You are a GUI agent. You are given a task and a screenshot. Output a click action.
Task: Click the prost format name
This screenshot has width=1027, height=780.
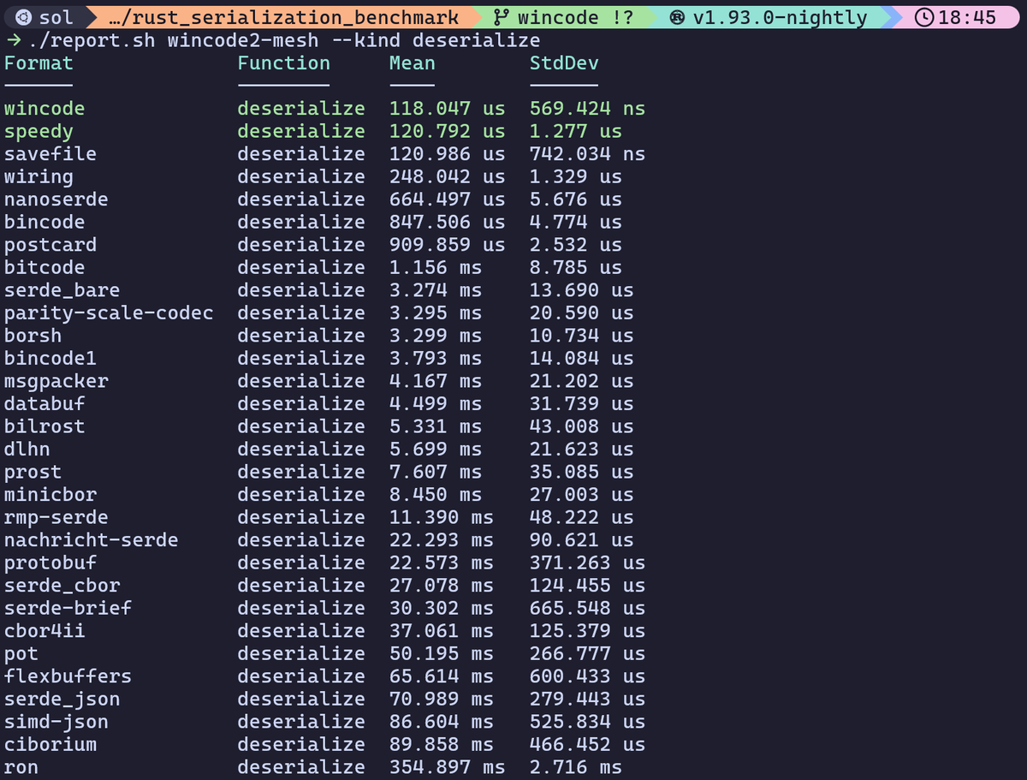click(x=33, y=472)
